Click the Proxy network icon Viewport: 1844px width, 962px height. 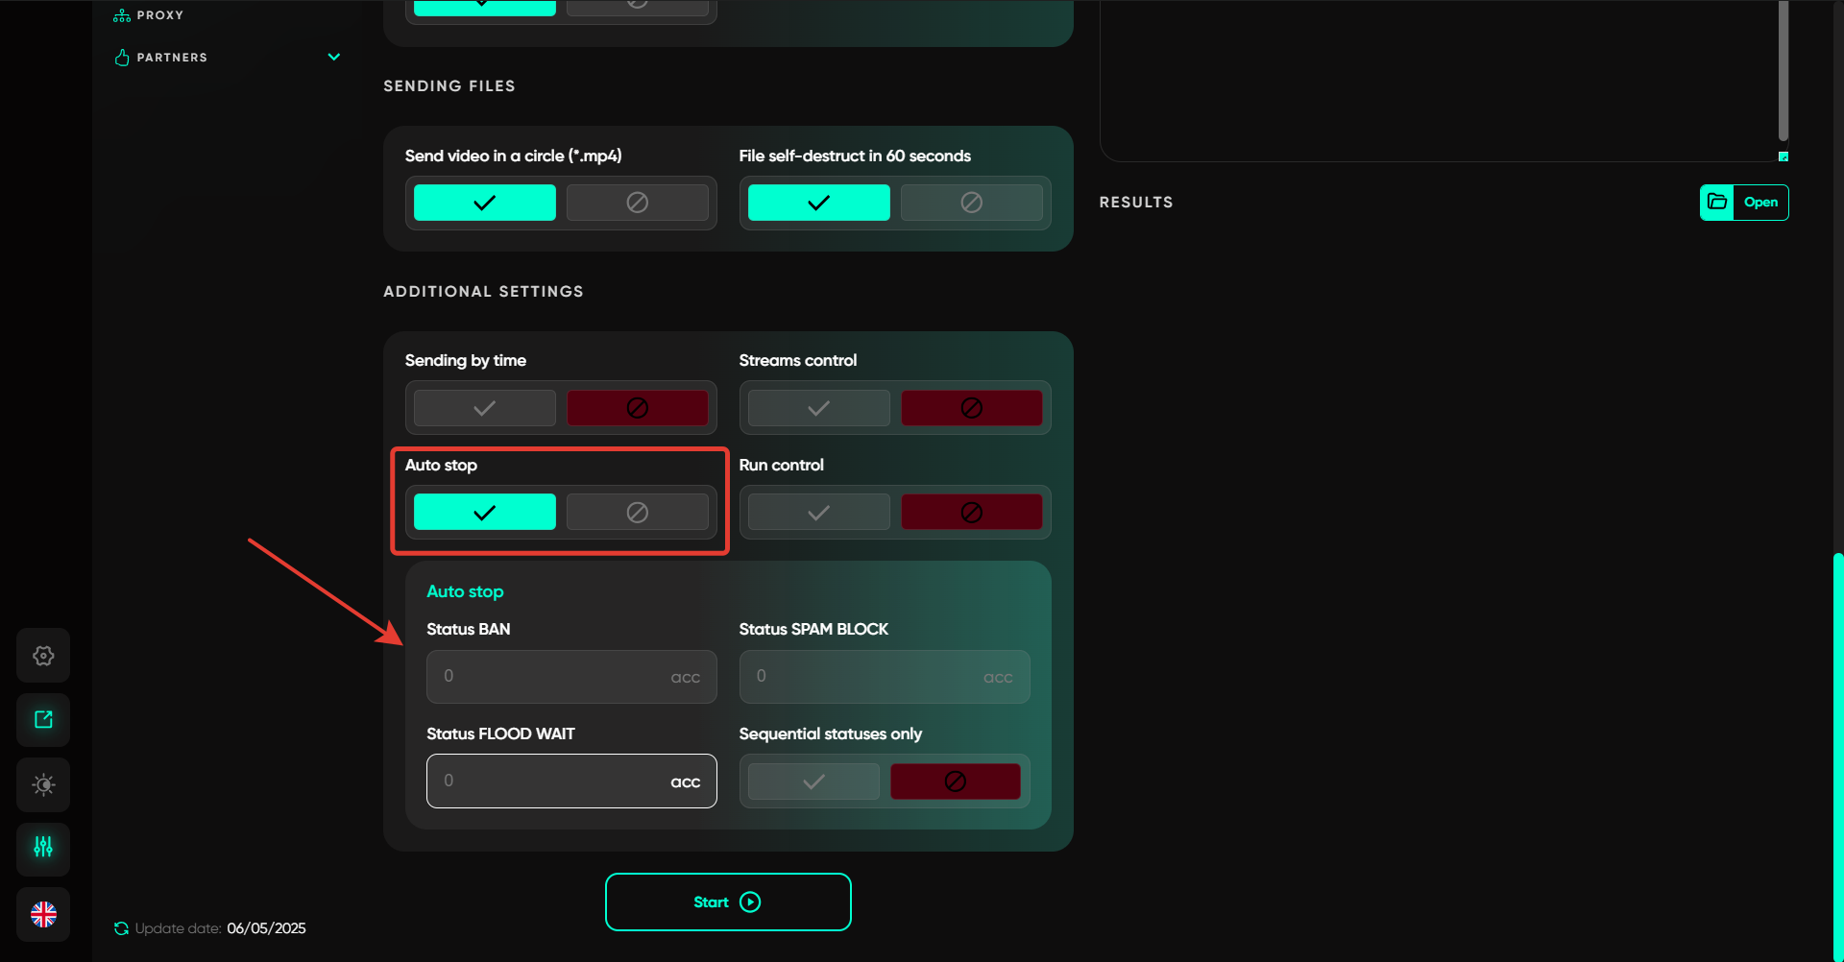[x=122, y=15]
